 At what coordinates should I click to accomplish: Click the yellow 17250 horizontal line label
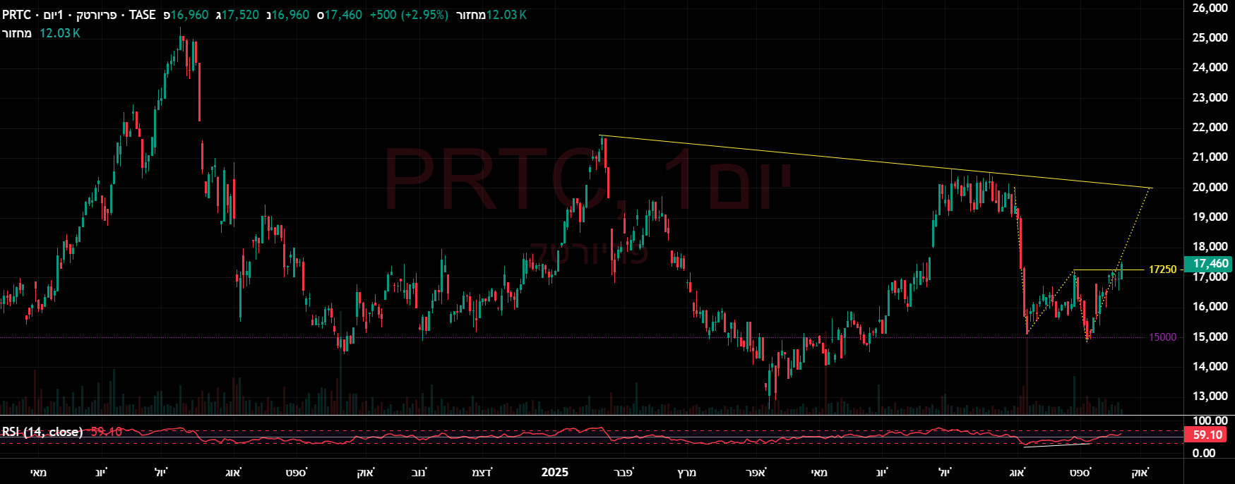coord(1162,270)
